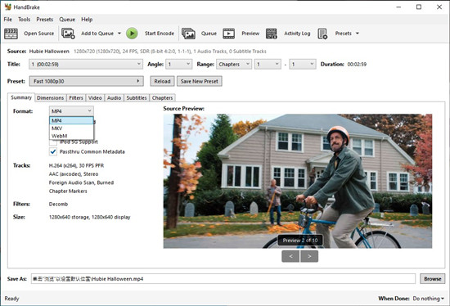Click the Queue stacked images icon
Image resolution: width=450 pixels, height=306 pixels.
[188, 34]
